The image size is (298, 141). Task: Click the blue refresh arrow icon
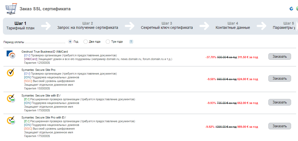291,8
